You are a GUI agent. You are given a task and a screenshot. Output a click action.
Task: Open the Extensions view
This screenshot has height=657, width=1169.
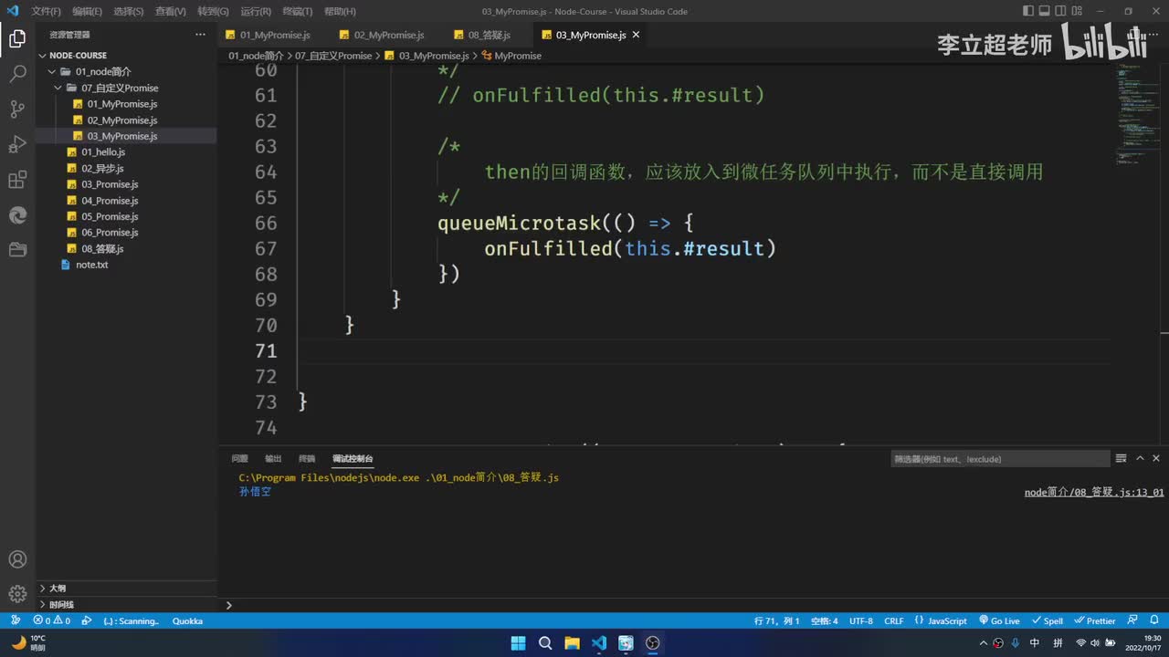tap(17, 180)
